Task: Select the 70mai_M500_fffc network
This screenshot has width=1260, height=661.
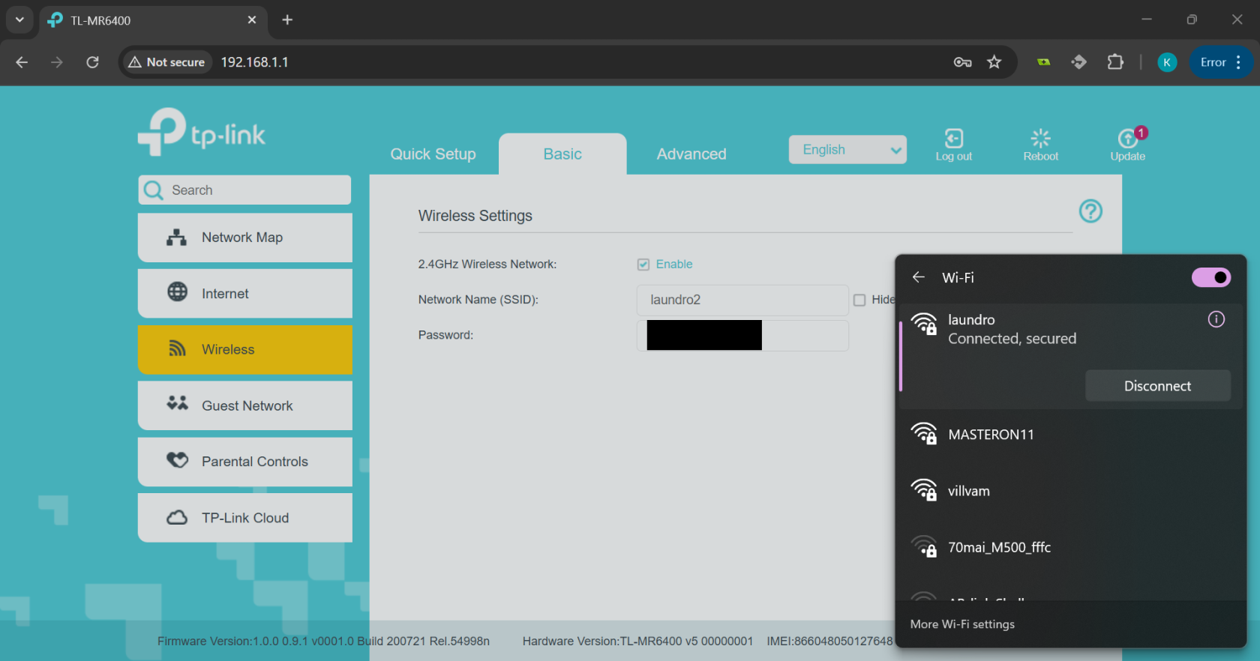Action: coord(1071,548)
